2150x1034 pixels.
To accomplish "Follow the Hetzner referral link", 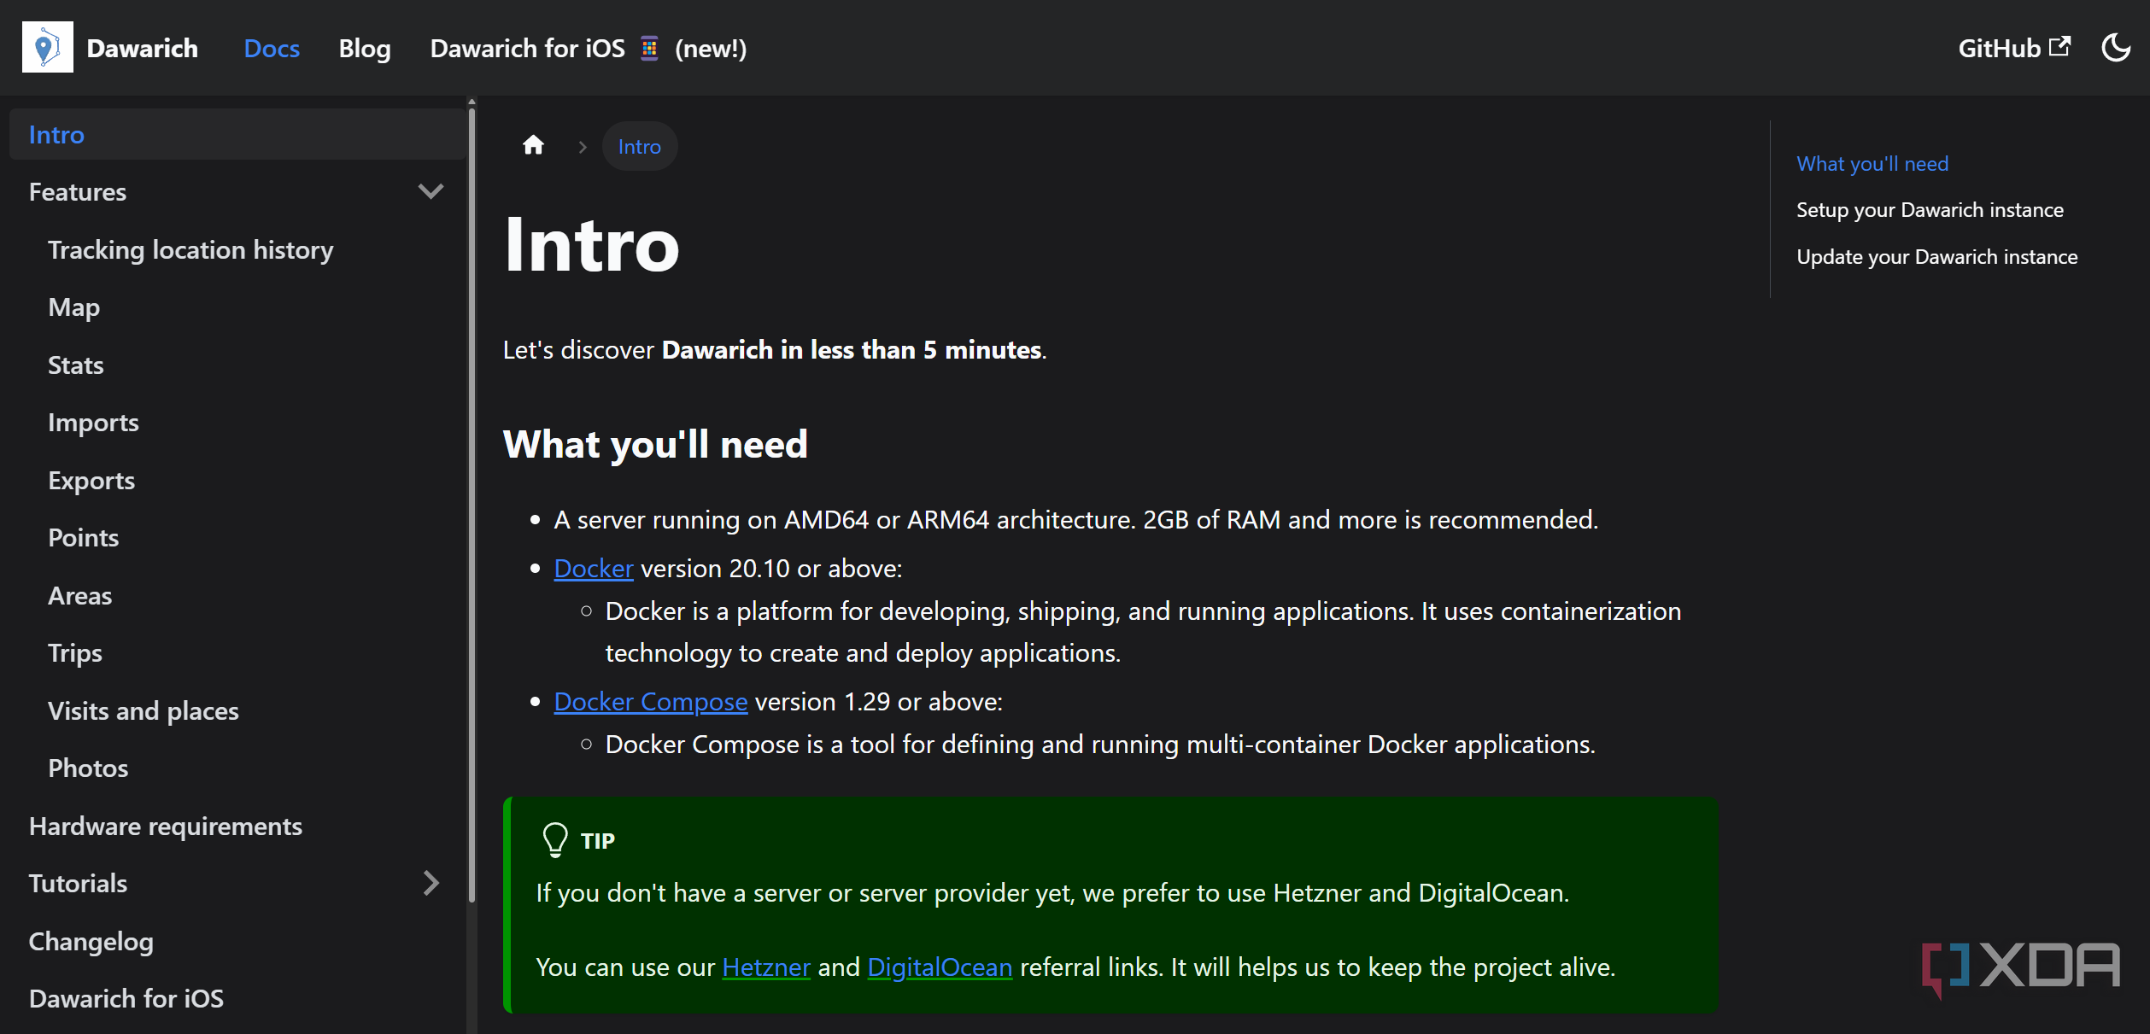I will pos(765,967).
